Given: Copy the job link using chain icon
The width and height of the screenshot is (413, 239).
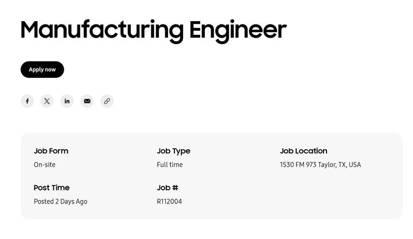Looking at the screenshot, I should tap(107, 101).
